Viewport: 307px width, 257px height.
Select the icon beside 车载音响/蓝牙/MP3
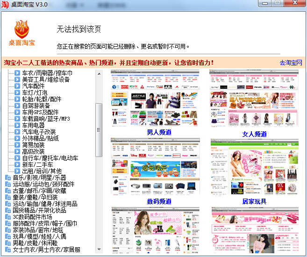pos(17,119)
